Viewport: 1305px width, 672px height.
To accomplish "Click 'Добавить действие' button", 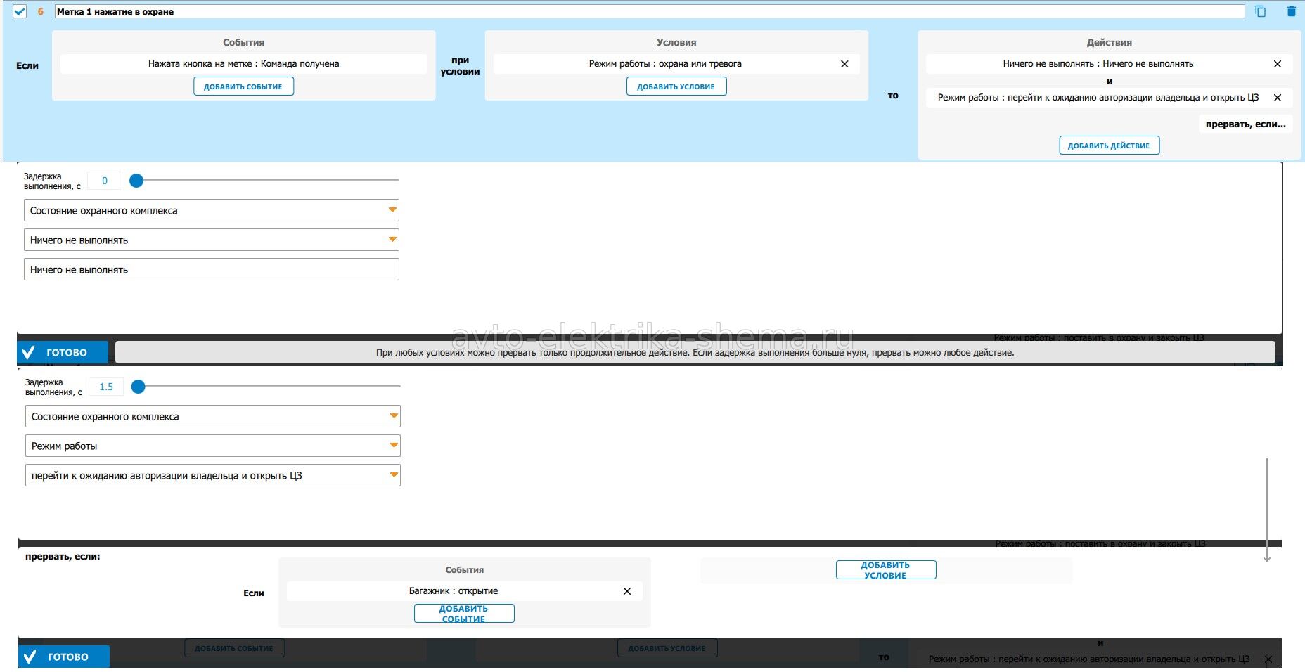I will 1109,146.
